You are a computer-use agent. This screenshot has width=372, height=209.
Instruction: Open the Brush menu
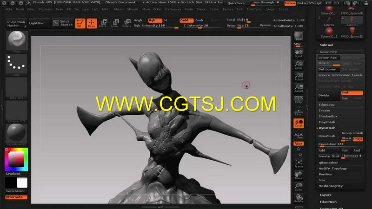[x=20, y=9]
